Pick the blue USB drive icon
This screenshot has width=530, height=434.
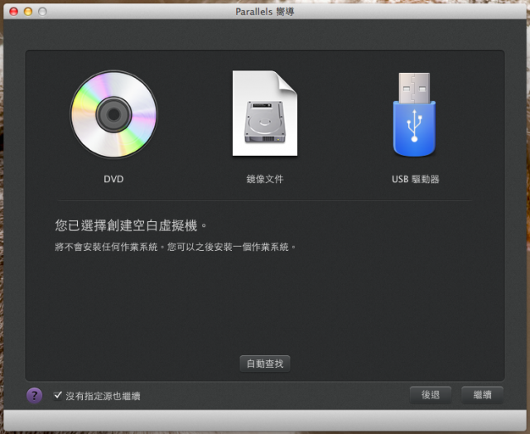(414, 114)
